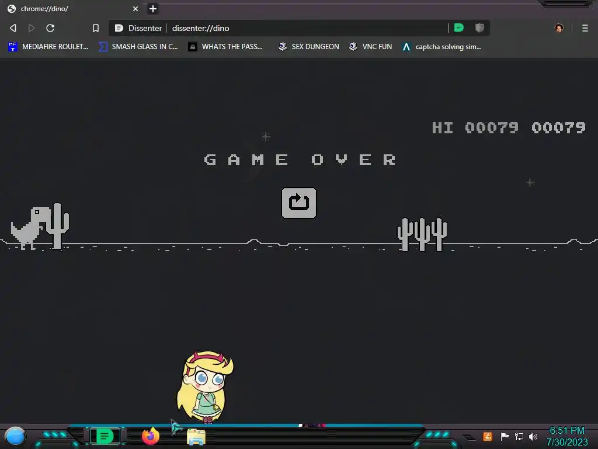The image size is (598, 449).
Task: Open the Start orb button
Action: pyautogui.click(x=15, y=436)
